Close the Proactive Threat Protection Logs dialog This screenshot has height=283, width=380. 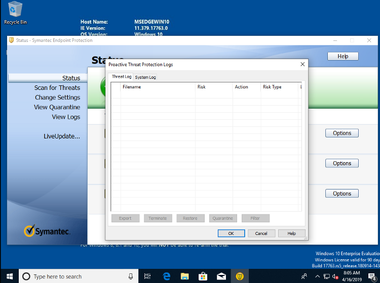tap(302, 64)
